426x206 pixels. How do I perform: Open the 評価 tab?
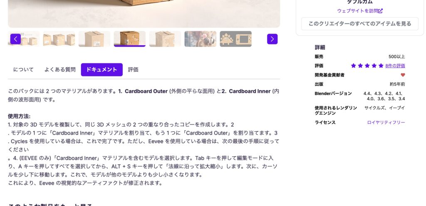[133, 70]
